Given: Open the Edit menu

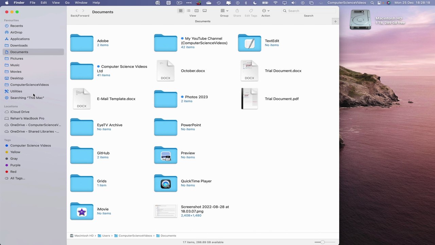Looking at the screenshot, I should click(44, 3).
